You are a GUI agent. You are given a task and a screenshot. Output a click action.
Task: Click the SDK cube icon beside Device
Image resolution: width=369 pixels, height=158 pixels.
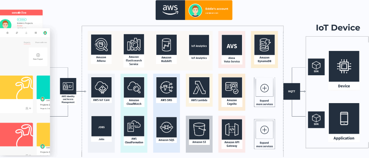click(316, 67)
